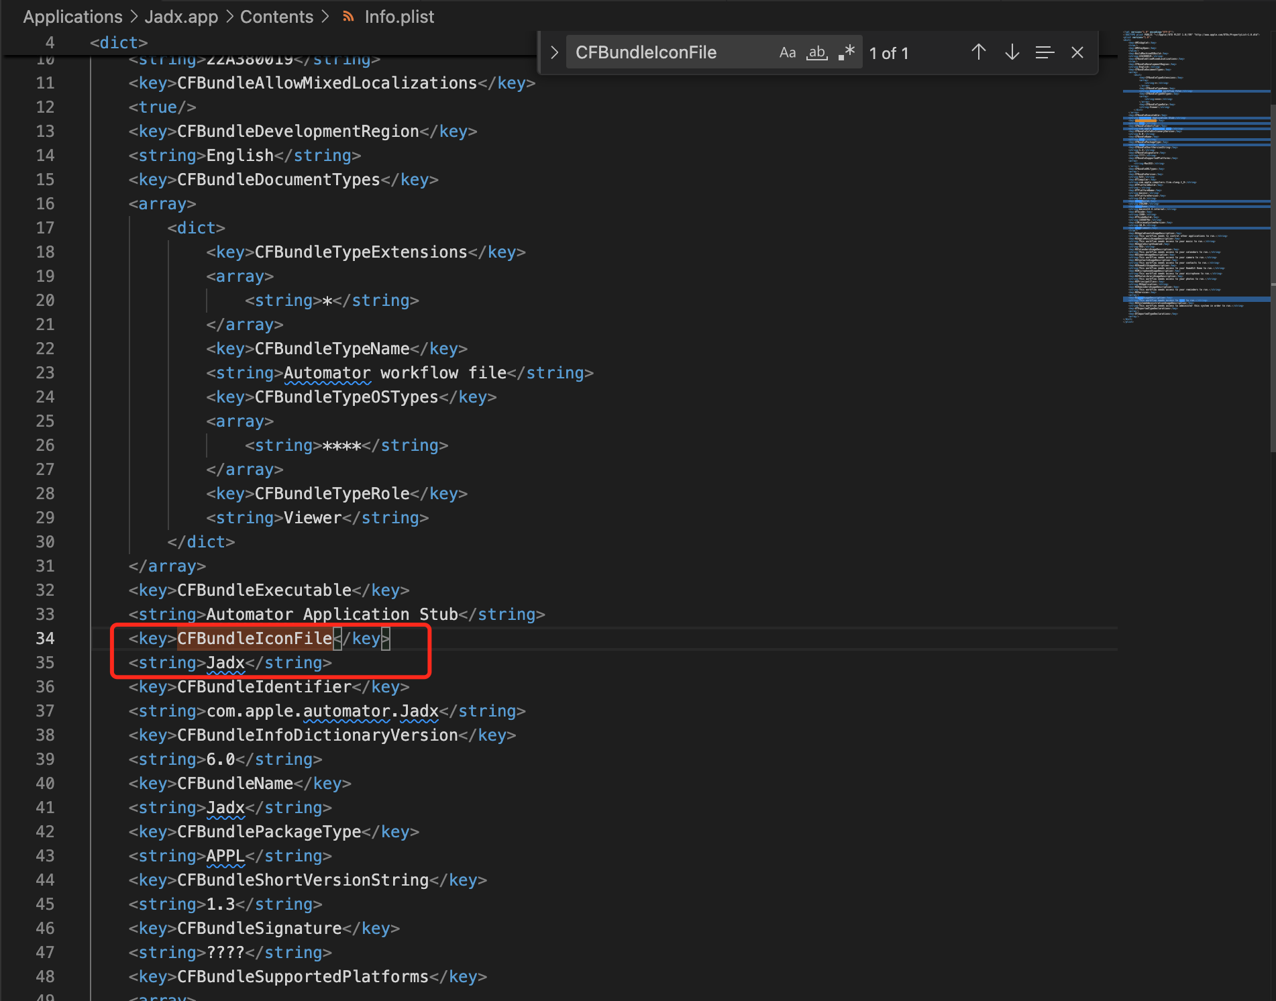Click the CFBundleIdentifier key text
This screenshot has width=1276, height=1001.
click(264, 687)
